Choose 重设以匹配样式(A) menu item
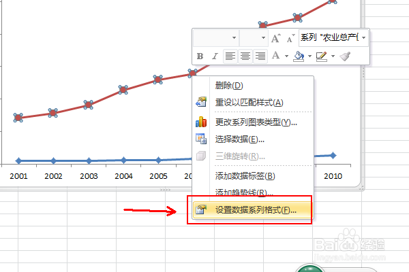The width and height of the screenshot is (409, 272). point(253,103)
